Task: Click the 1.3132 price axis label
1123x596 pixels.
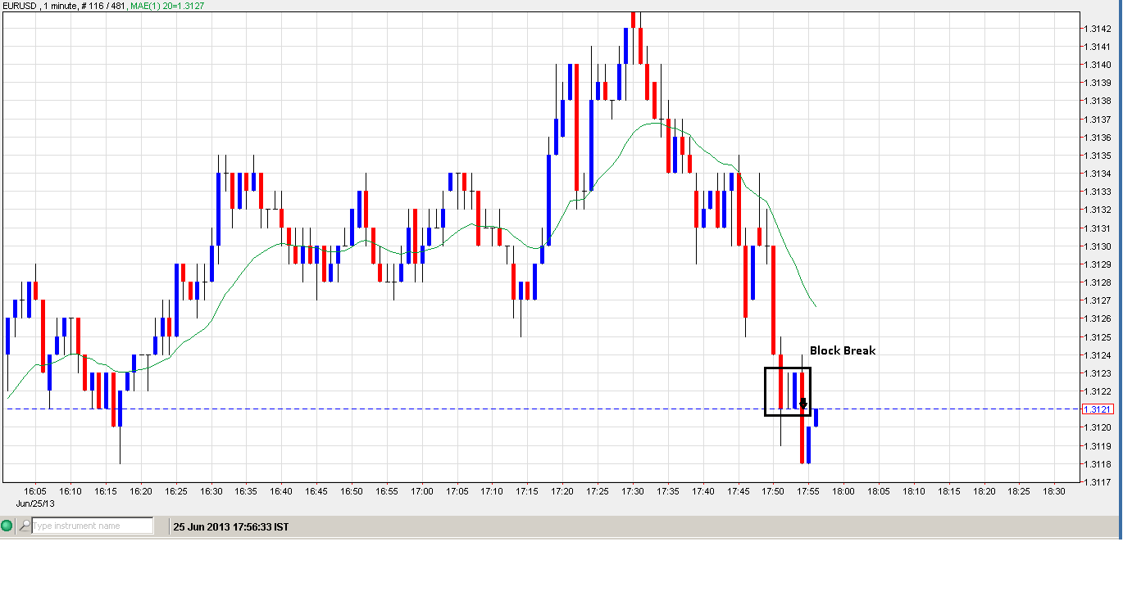Action: point(1097,210)
